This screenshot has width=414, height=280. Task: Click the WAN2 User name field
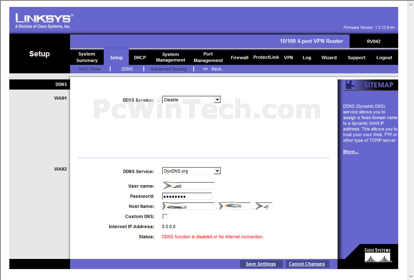[188, 186]
